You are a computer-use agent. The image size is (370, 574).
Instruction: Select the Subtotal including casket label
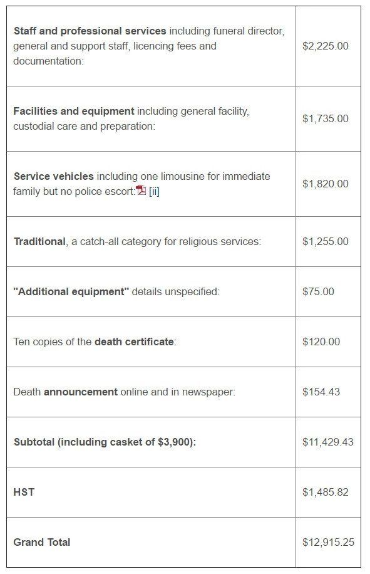click(x=105, y=442)
